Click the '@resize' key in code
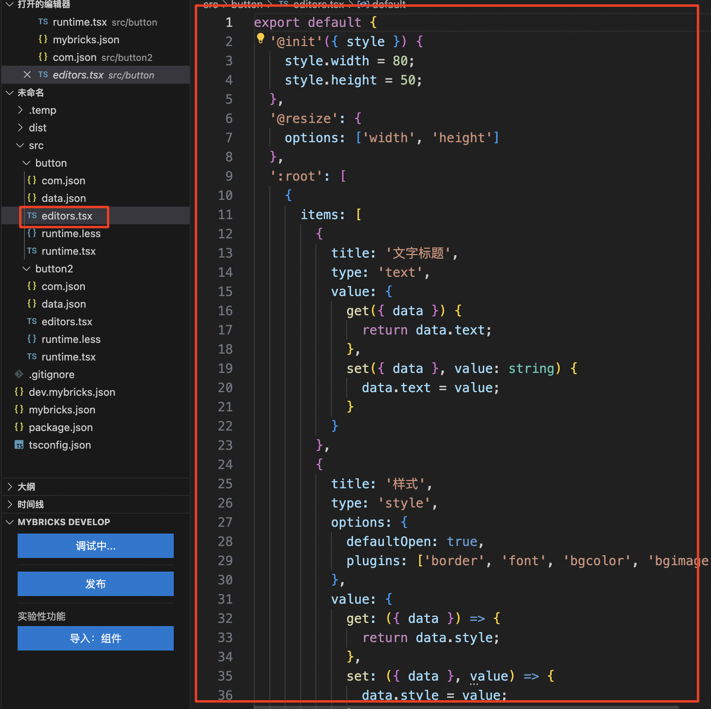Viewport: 711px width, 709px height. point(304,119)
